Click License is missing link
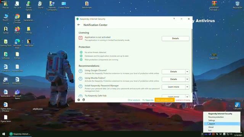 pos(183,100)
